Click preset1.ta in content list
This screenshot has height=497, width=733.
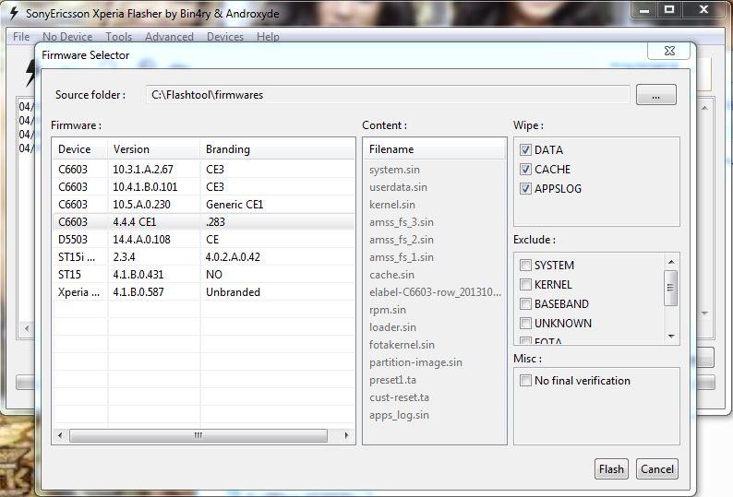(392, 380)
